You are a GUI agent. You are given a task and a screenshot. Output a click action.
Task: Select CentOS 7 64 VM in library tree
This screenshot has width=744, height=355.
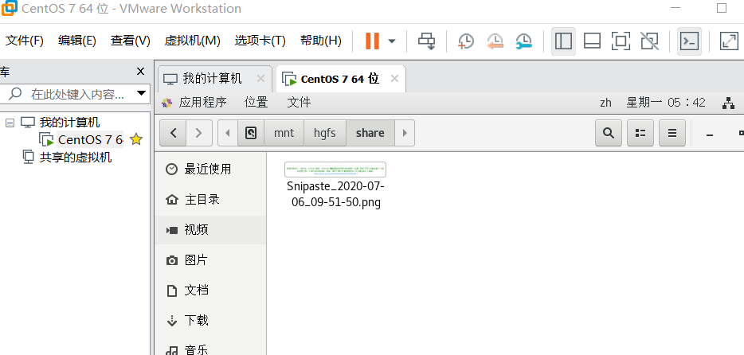91,140
